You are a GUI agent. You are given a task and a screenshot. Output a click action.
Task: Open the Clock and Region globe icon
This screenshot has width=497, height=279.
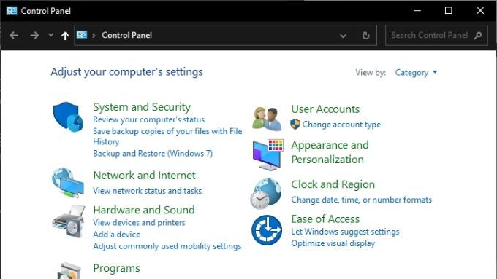coord(266,193)
